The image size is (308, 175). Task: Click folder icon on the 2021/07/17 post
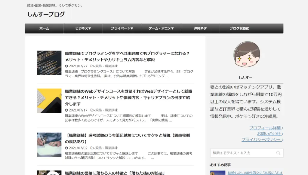click(x=92, y=110)
